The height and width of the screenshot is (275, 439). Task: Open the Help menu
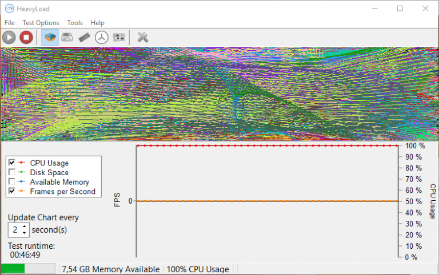pos(97,23)
